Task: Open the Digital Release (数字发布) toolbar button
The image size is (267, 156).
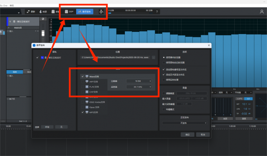Action: [84, 11]
